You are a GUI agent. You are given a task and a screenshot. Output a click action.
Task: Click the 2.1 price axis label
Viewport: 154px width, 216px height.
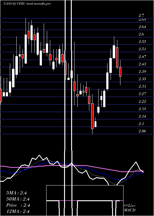pyautogui.click(x=141, y=124)
